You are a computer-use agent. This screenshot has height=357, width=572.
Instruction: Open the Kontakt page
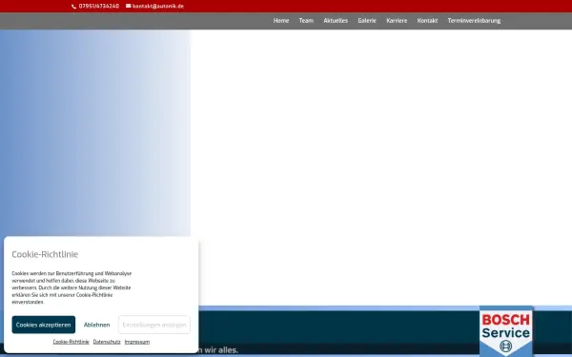(x=427, y=21)
